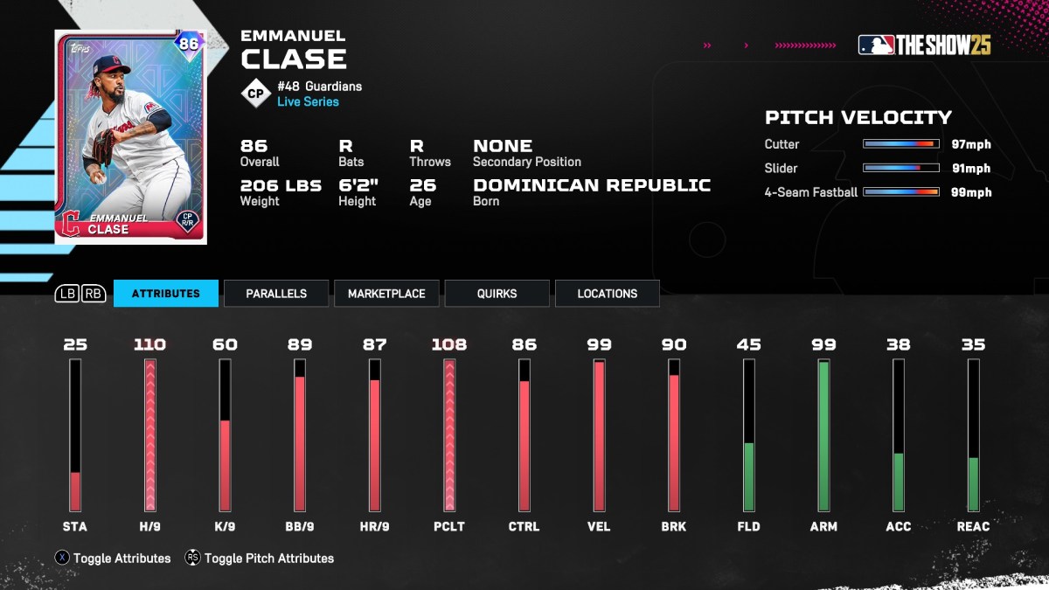Viewport: 1049px width, 590px height.
Task: Toggle Pitch Attributes view
Action: pyautogui.click(x=268, y=558)
